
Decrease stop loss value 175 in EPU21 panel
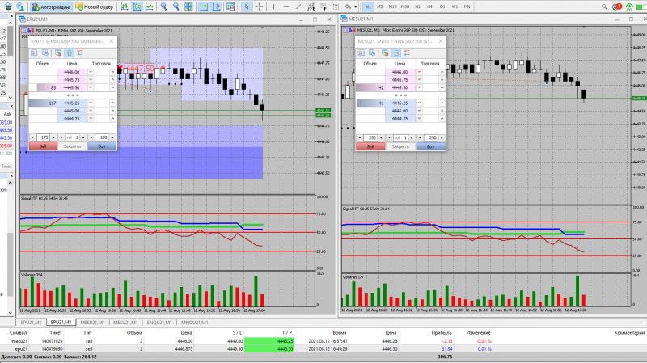click(33, 137)
